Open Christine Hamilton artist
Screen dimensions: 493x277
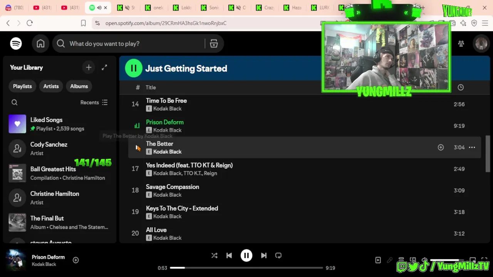(x=60, y=198)
